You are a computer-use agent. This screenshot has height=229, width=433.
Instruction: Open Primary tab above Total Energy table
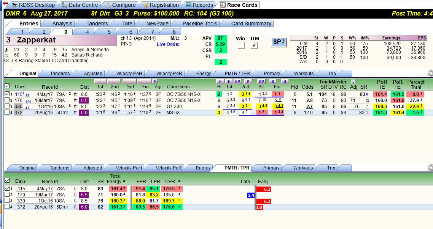coord(271,168)
